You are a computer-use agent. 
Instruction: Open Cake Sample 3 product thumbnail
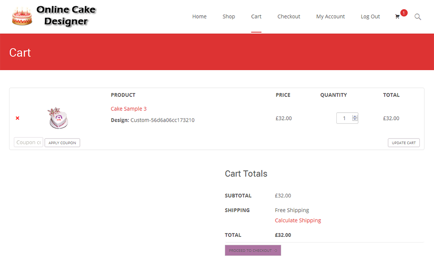click(58, 118)
